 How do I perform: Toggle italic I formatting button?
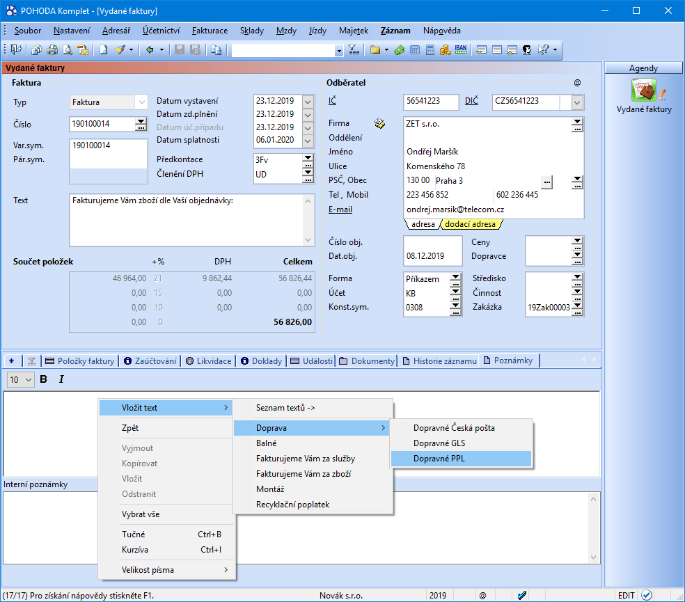[61, 379]
